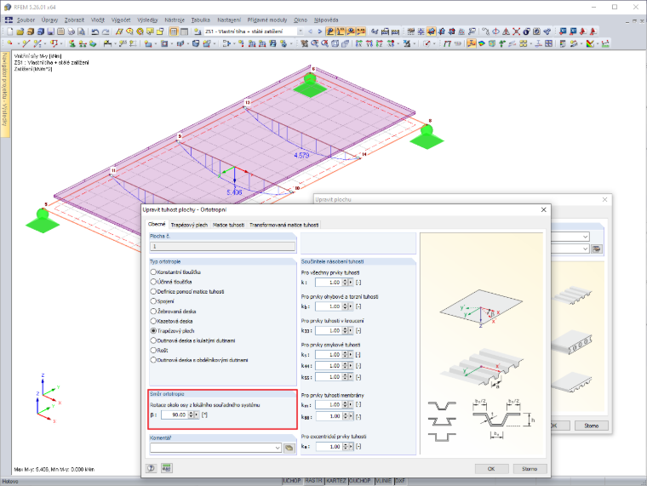Toggle UCHOP in the status bar
The image size is (647, 486).
(292, 481)
